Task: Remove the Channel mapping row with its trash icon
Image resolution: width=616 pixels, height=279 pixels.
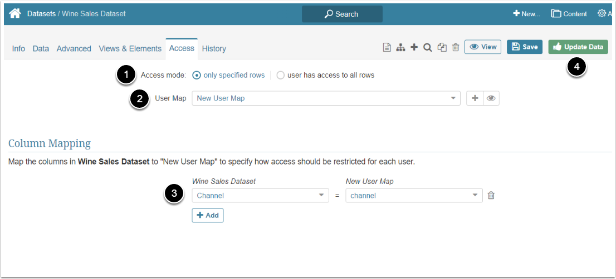Action: 491,195
